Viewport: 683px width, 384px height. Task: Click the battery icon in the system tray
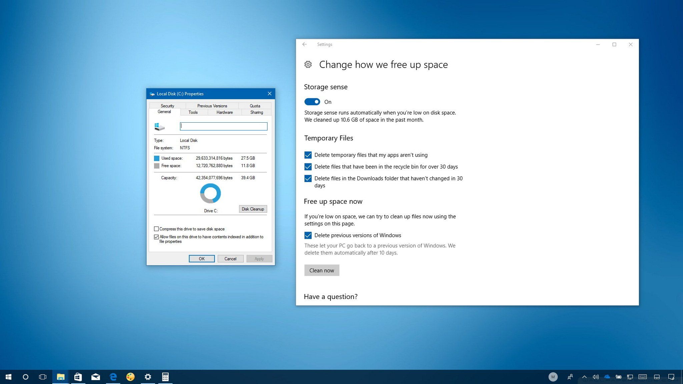[618, 377]
